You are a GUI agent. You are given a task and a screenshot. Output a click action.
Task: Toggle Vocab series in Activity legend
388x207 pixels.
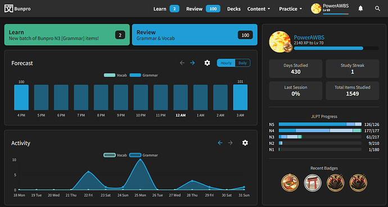pos(115,155)
